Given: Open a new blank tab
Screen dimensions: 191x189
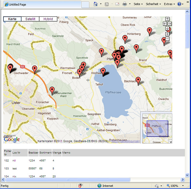Looking at the screenshot, I should coord(85,5).
